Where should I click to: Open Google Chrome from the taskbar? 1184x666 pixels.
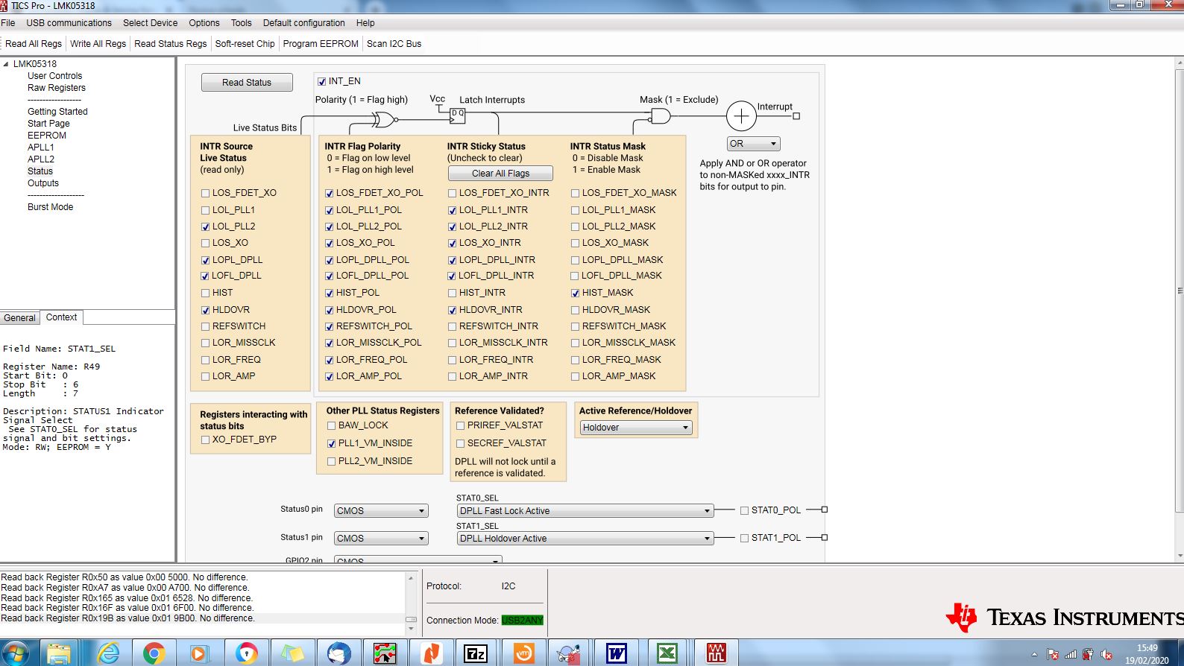[154, 653]
